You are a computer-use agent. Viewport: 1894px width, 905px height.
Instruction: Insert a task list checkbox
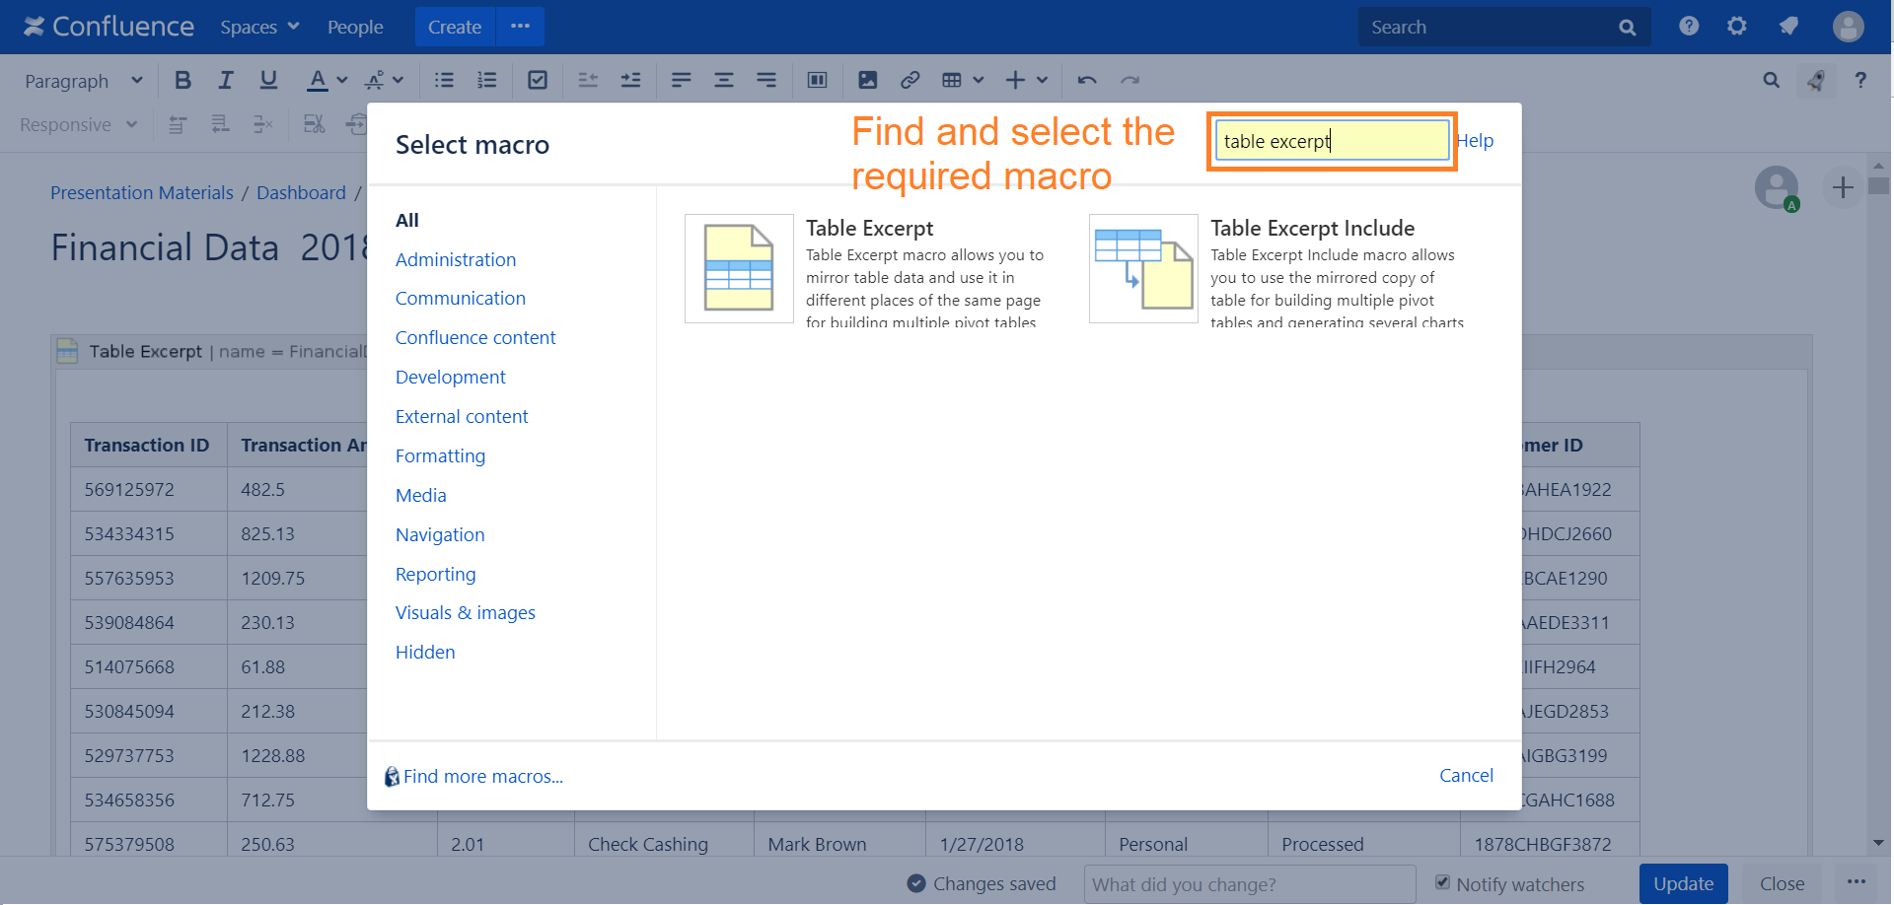point(538,81)
